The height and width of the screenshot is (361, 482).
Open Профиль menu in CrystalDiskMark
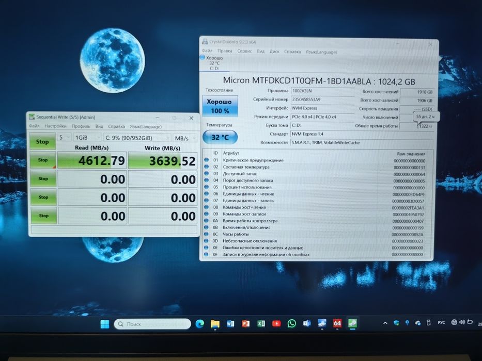(81, 126)
